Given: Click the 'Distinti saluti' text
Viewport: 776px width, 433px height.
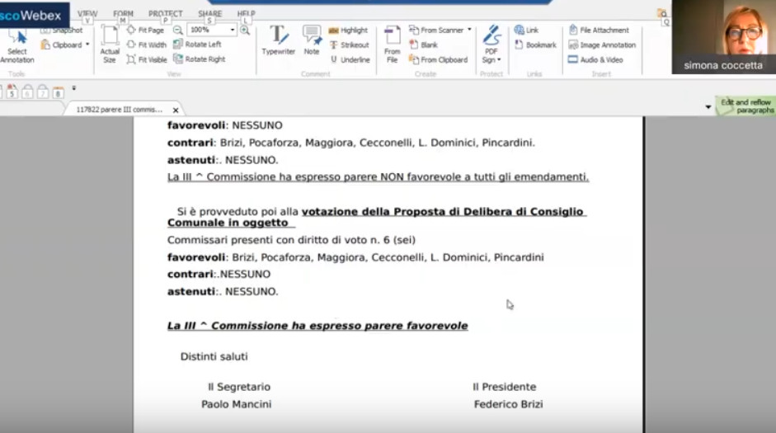Looking at the screenshot, I should pyautogui.click(x=214, y=356).
